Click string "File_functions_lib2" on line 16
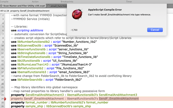The height and width of the screenshot is (108, 173). pyautogui.click(x=70, y=68)
